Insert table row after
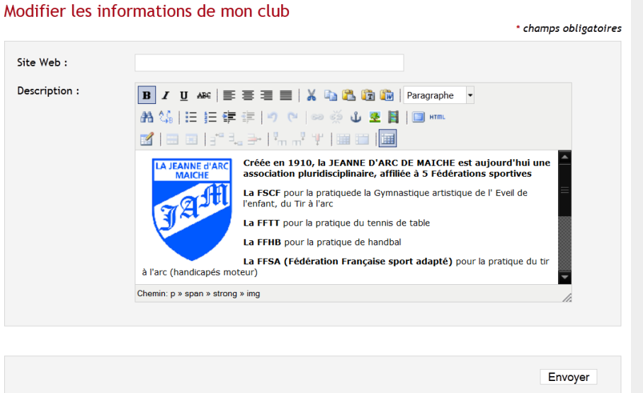 click(x=235, y=139)
